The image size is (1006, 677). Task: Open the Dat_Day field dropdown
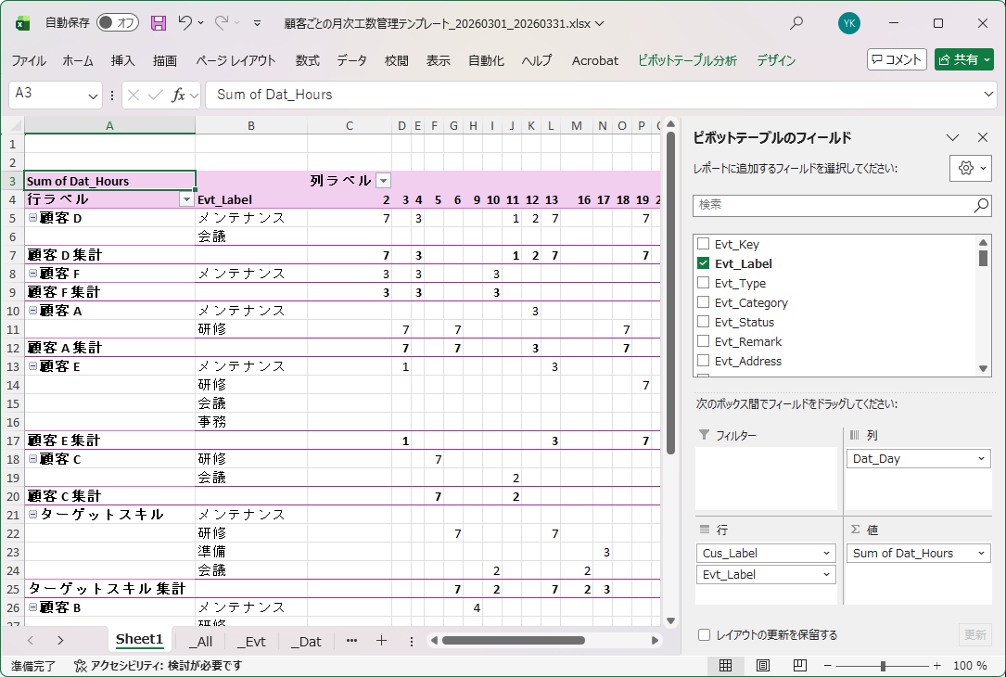[981, 459]
